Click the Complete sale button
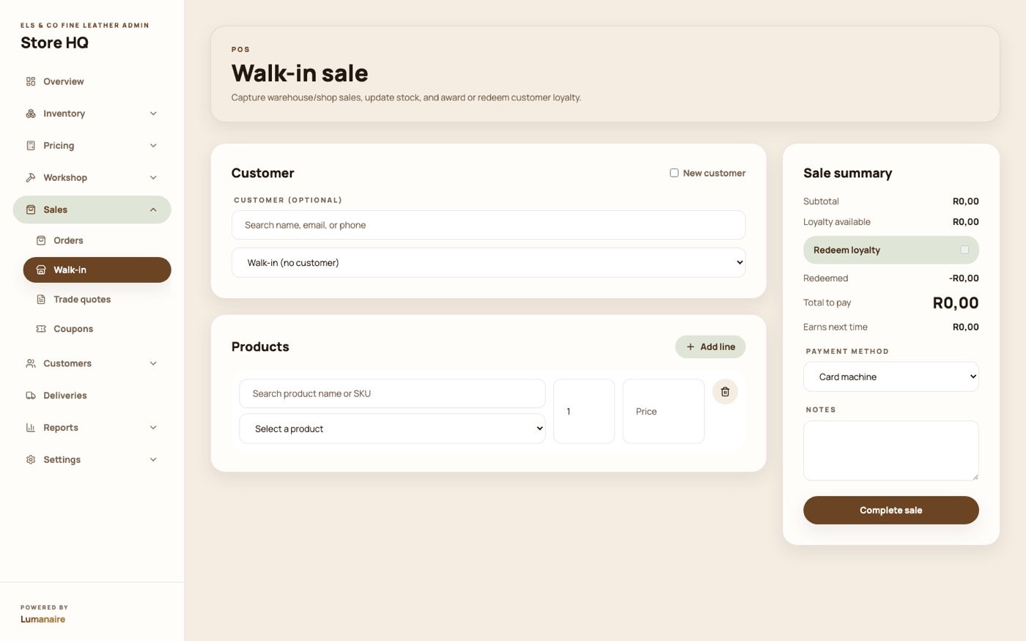This screenshot has height=641, width=1026. [890, 510]
